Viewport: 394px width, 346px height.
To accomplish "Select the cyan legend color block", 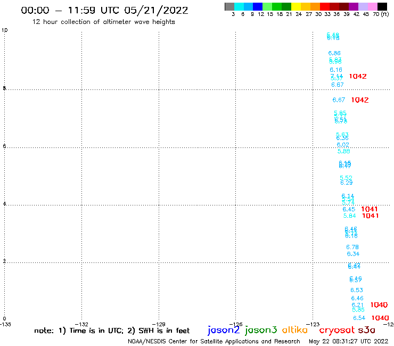I will point(239,6).
